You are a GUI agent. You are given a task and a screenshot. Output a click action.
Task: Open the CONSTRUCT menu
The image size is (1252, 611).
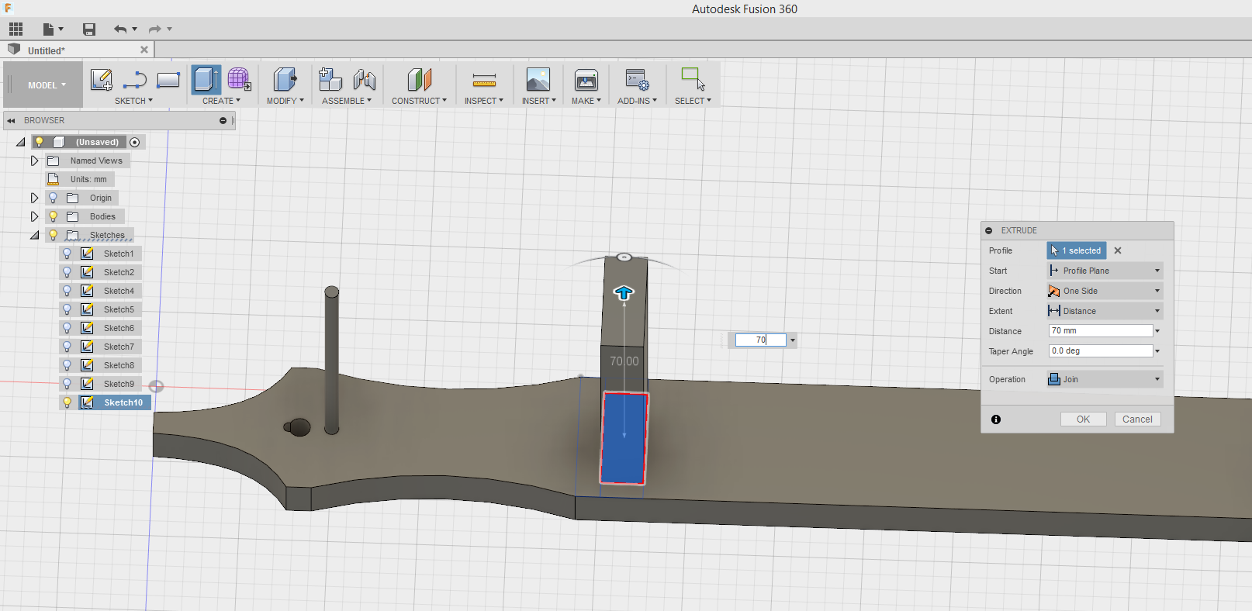(419, 101)
